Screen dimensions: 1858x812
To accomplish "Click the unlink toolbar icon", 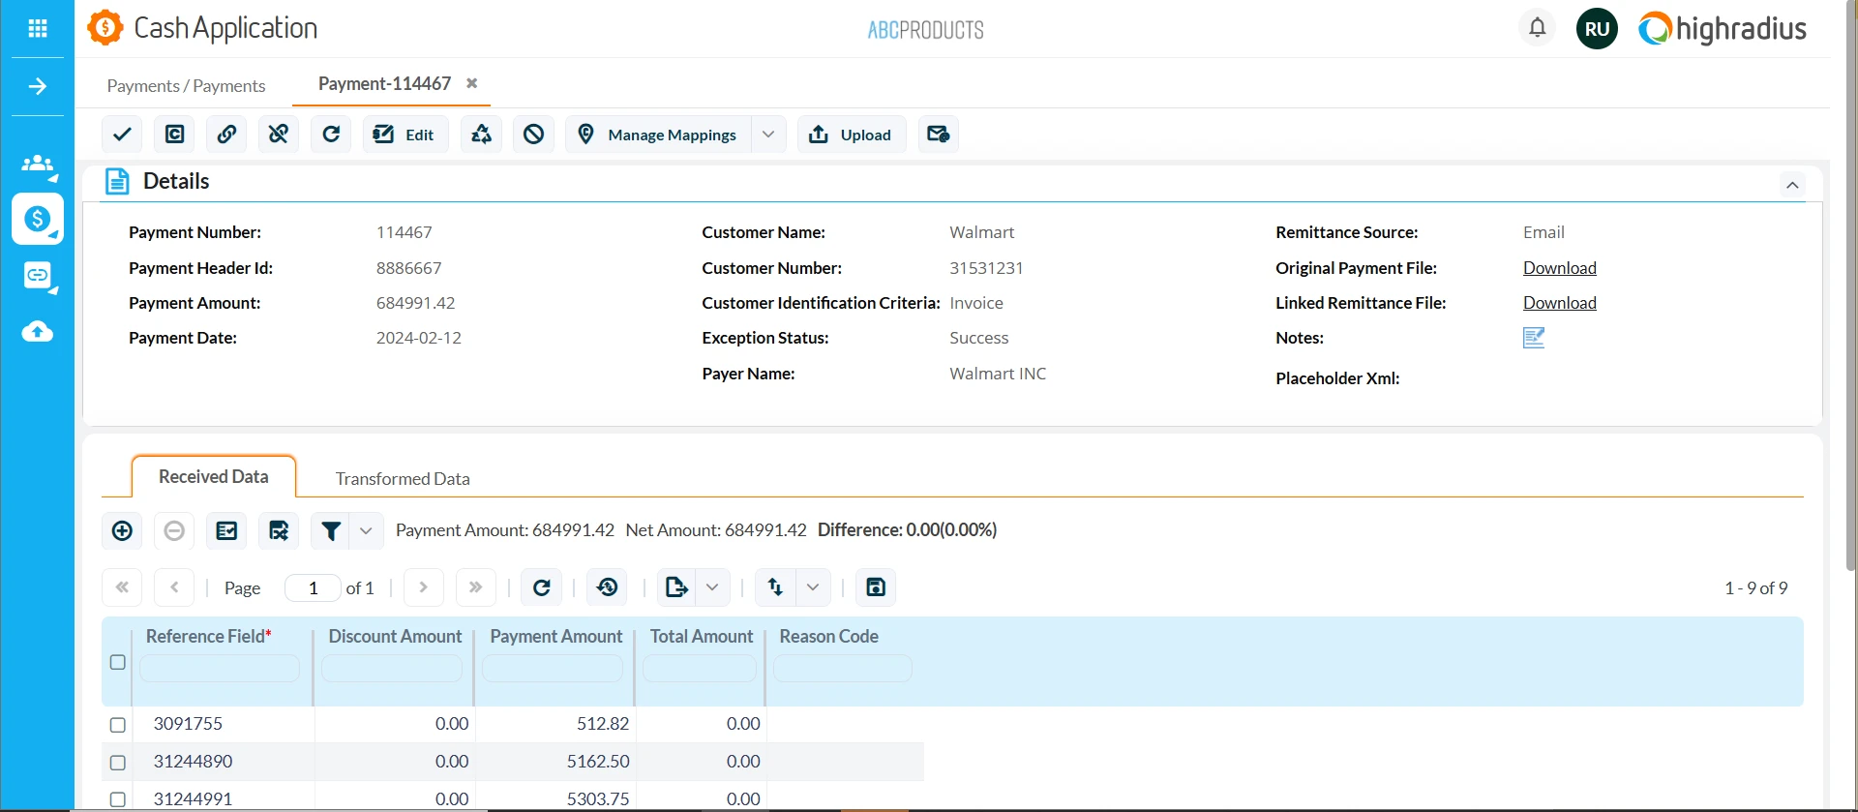I will point(279,135).
